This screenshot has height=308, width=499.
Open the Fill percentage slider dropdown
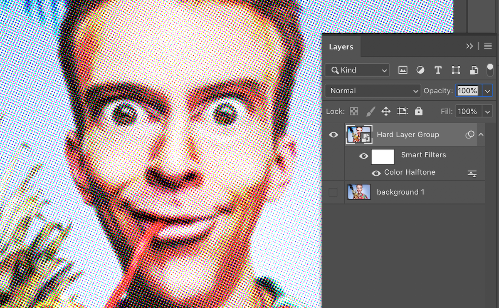pyautogui.click(x=487, y=111)
